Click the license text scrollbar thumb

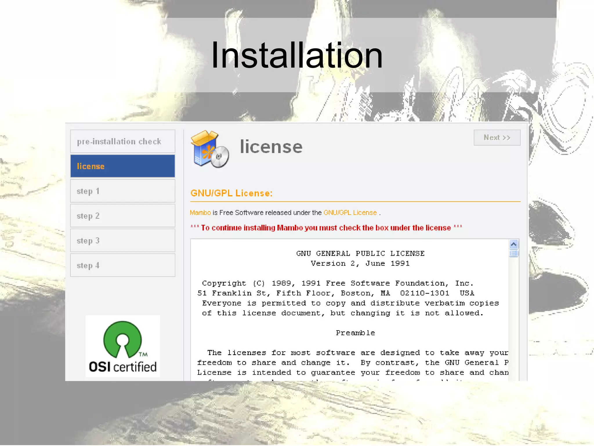(514, 253)
